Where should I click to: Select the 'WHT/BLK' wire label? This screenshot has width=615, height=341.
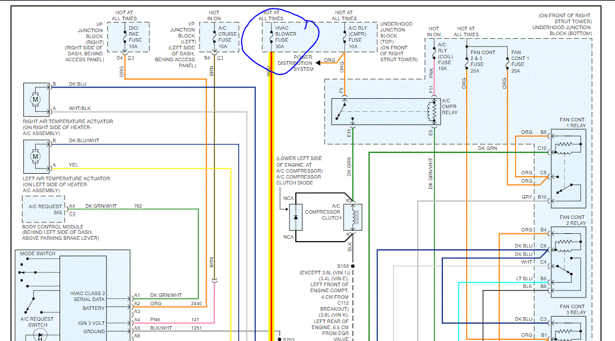pyautogui.click(x=80, y=108)
